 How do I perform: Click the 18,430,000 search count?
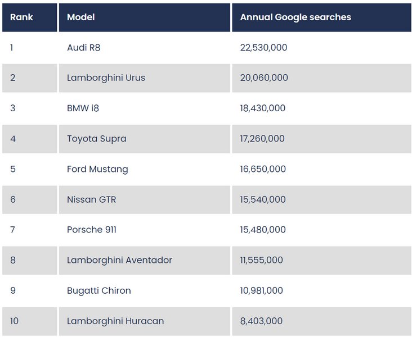pyautogui.click(x=263, y=108)
